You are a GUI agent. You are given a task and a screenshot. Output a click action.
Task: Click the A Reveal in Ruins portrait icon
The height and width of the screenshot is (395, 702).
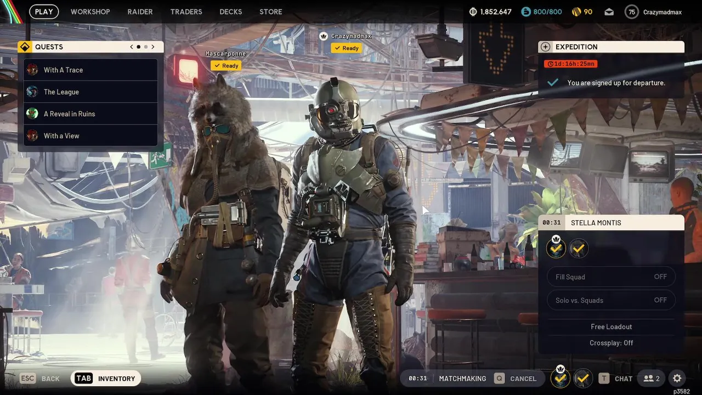pyautogui.click(x=32, y=114)
